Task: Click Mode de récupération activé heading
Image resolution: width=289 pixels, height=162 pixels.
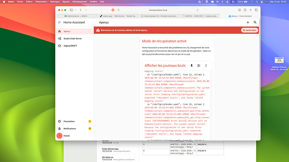Action: (x=164, y=41)
